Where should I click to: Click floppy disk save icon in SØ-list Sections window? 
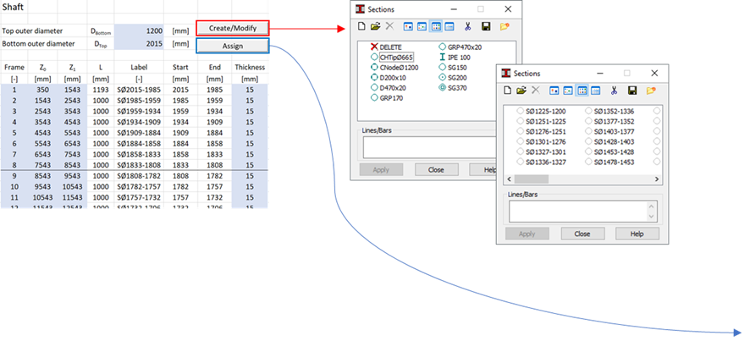[x=632, y=90]
